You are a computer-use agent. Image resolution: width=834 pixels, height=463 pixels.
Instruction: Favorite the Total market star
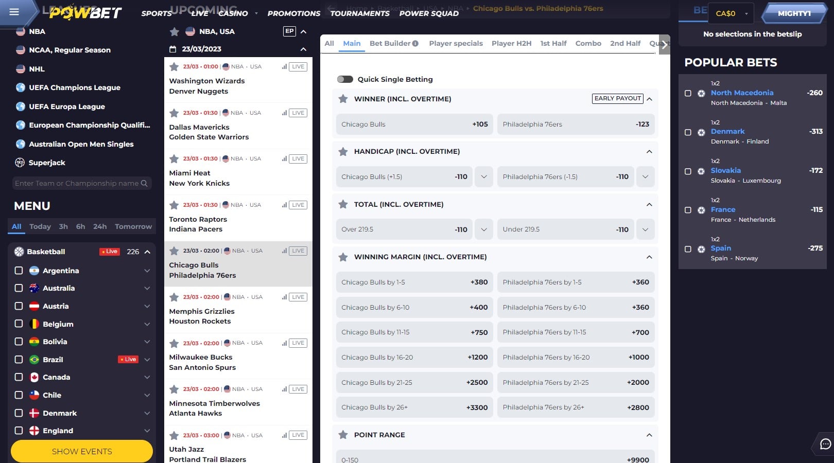[343, 204]
